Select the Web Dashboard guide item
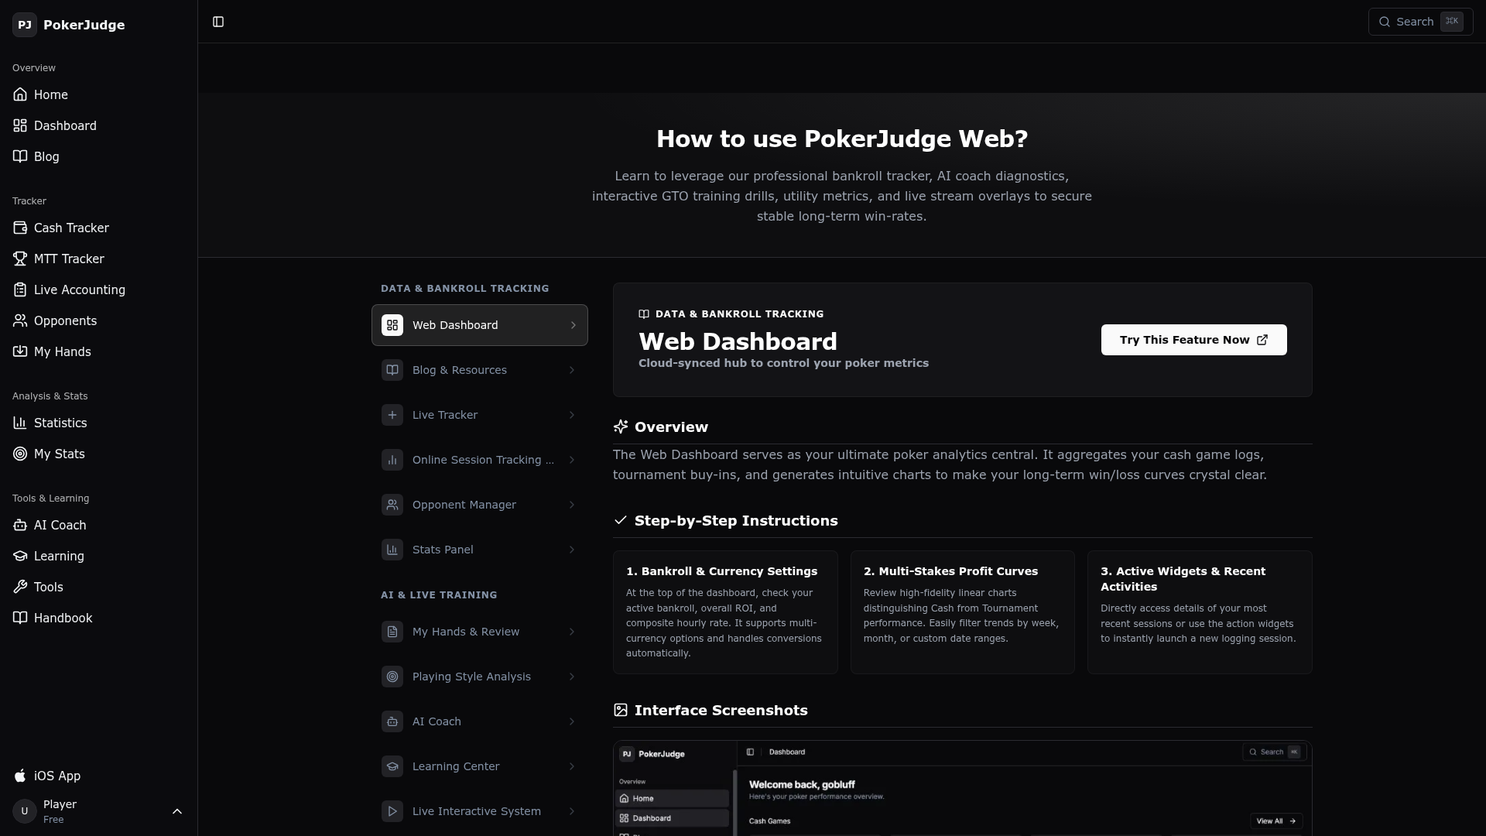1486x836 pixels. pos(480,325)
